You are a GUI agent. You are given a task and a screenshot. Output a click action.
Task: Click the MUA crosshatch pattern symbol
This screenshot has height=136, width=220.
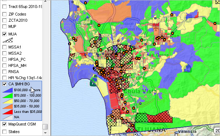tap(8, 41)
